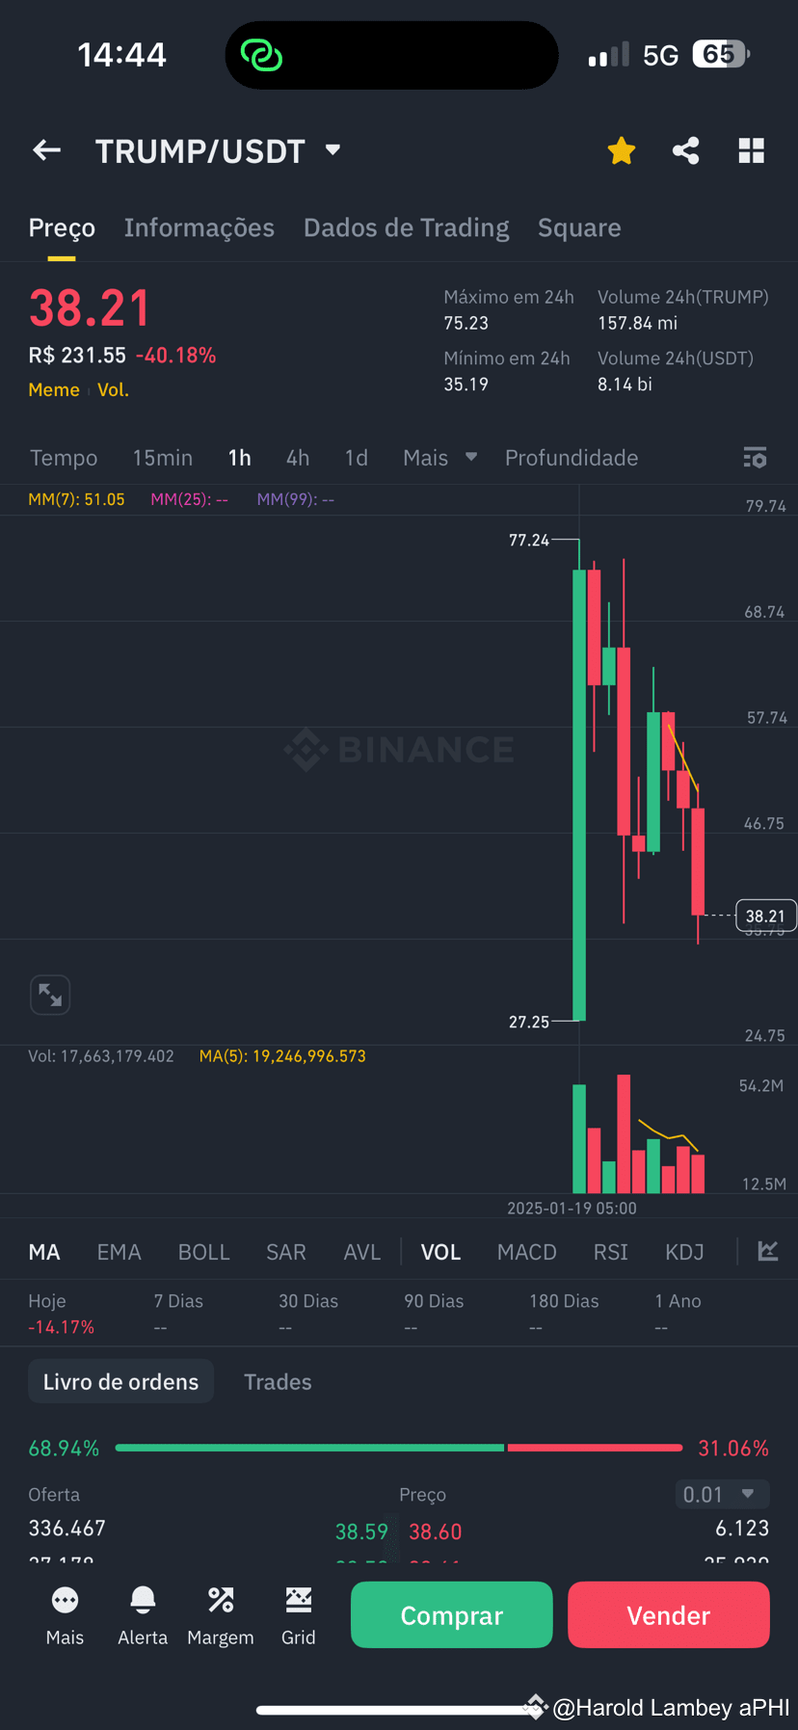Switch to the Informações tab
This screenshot has height=1730, width=798.
199,227
